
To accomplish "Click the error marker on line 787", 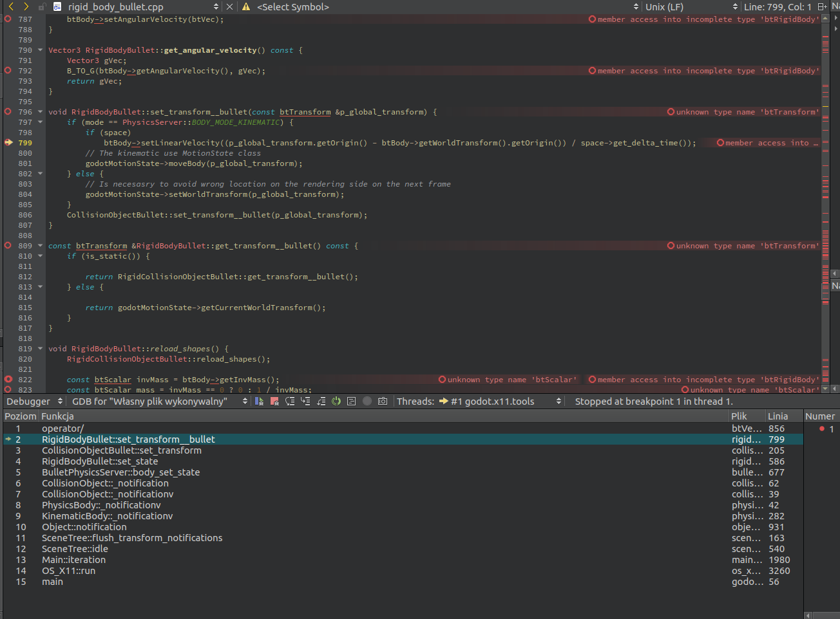I will tap(8, 19).
